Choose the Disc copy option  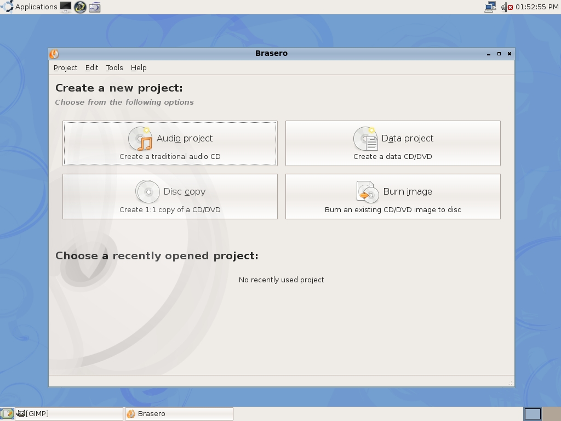(170, 197)
